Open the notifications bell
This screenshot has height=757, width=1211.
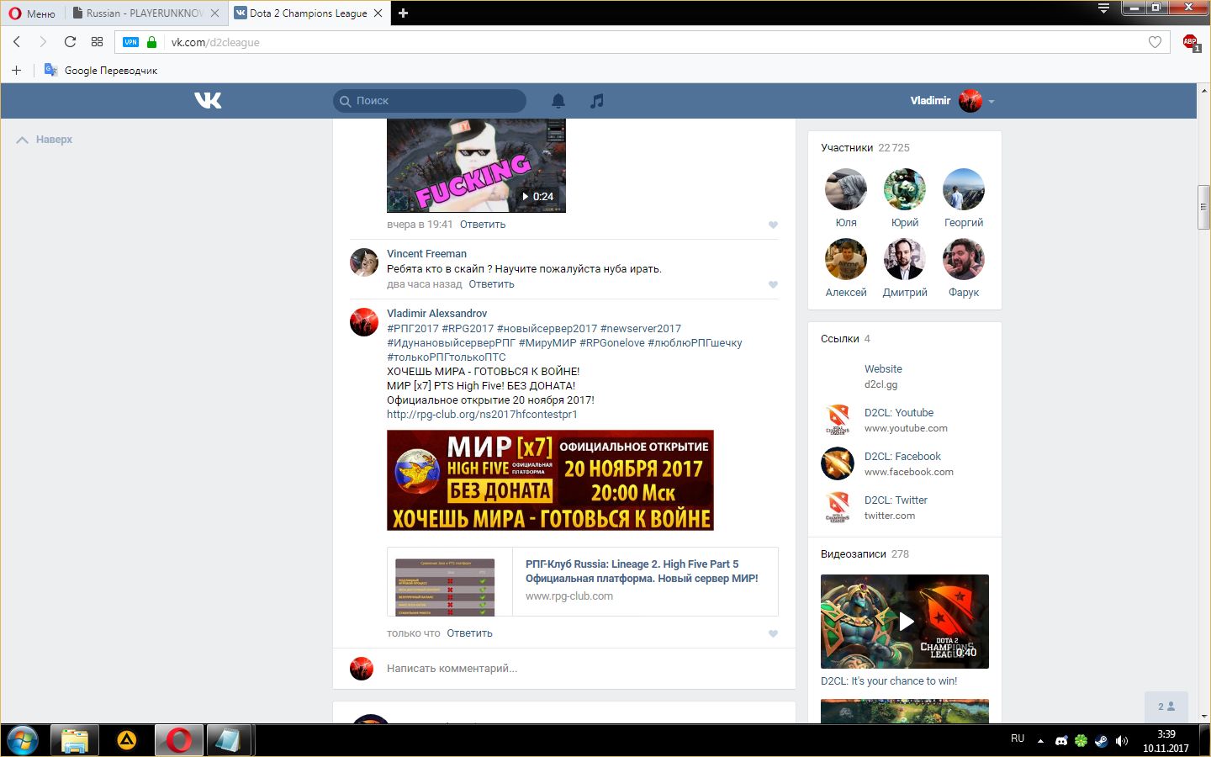coord(558,101)
